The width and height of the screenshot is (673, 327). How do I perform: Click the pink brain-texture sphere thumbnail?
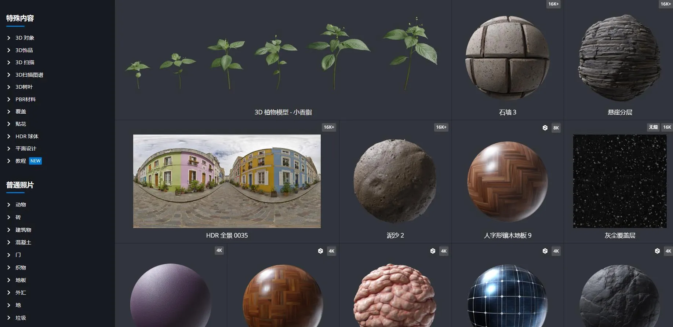tap(395, 295)
